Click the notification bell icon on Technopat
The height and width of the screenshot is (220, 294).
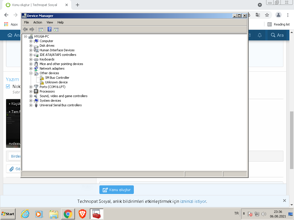(x=260, y=35)
